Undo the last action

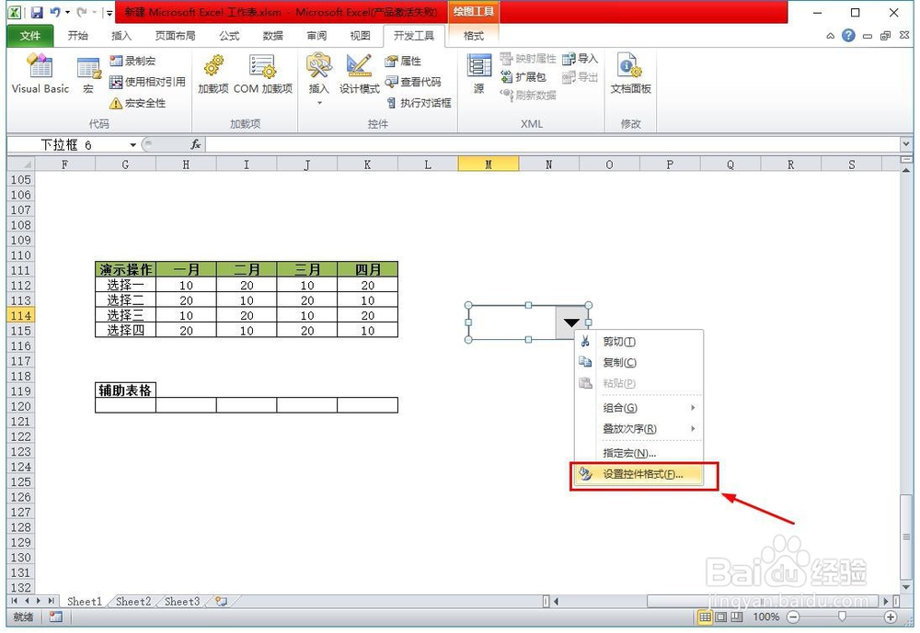tap(55, 12)
